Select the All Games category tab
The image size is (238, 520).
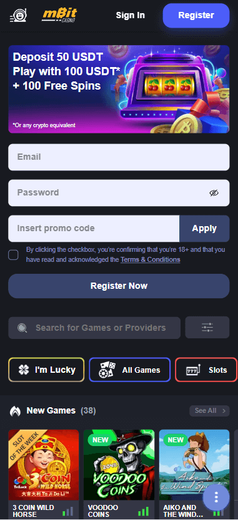129,370
